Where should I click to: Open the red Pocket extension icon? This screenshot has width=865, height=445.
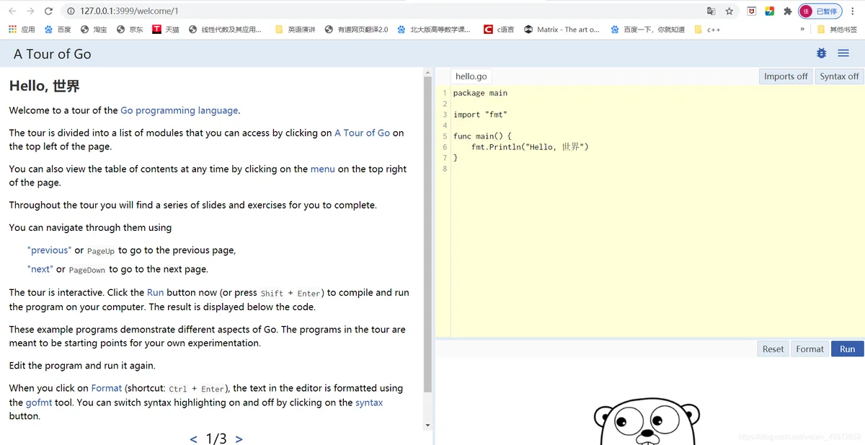751,11
